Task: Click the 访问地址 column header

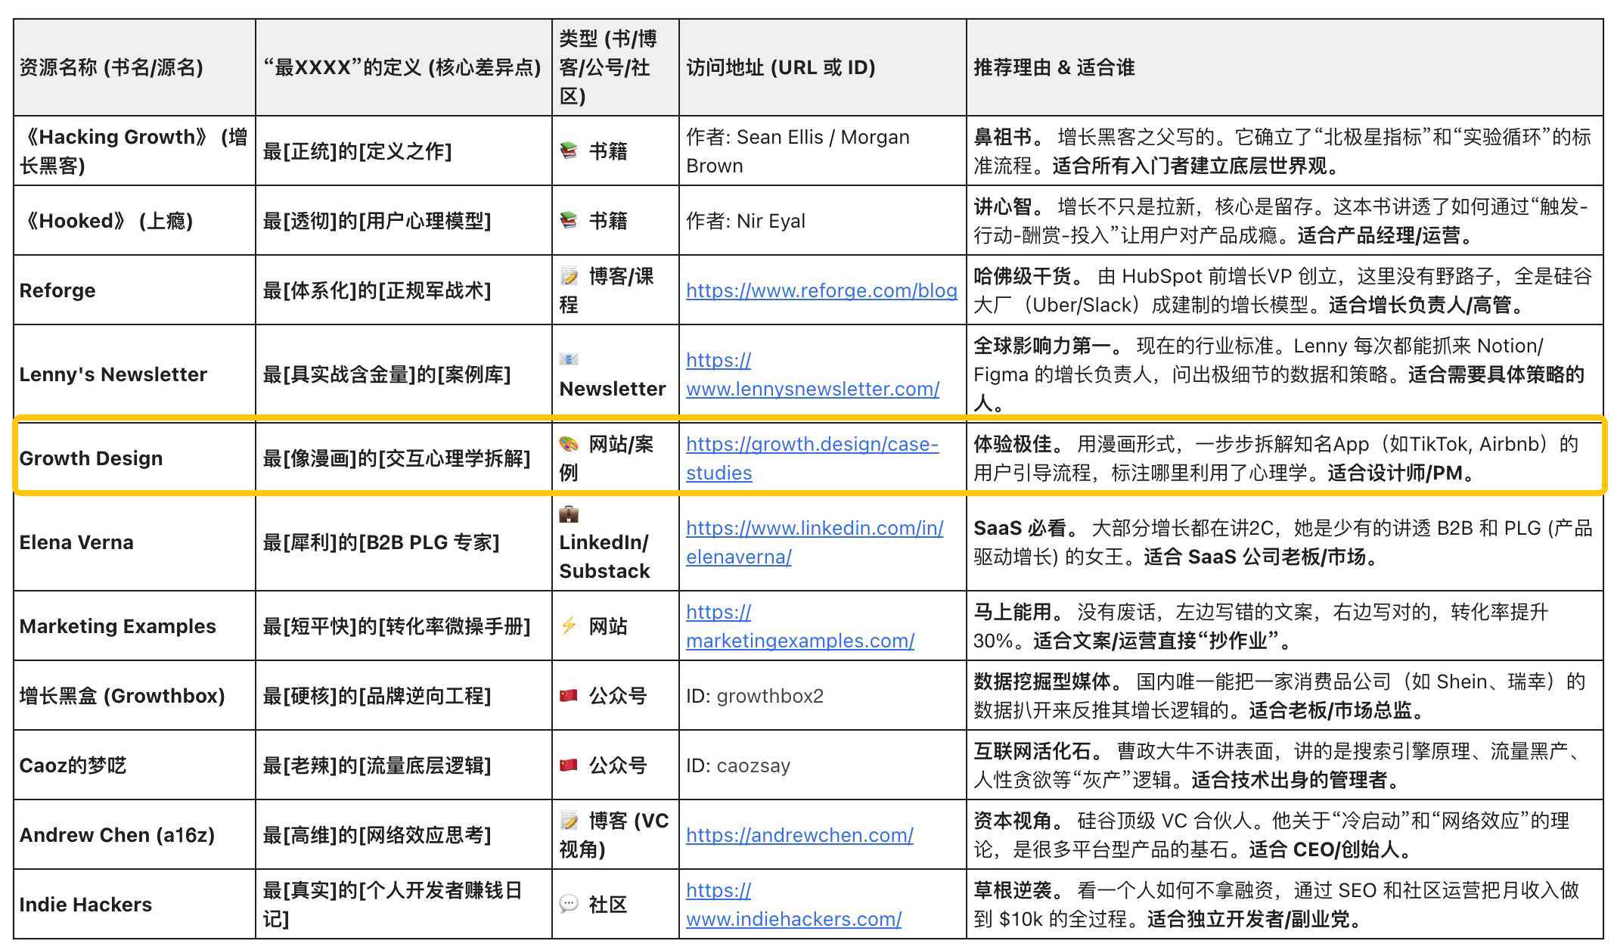Action: [x=781, y=67]
